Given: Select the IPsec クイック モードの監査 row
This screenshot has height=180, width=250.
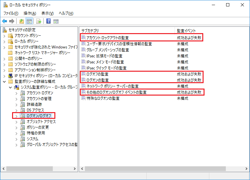Looking at the screenshot, I should coord(135,68).
